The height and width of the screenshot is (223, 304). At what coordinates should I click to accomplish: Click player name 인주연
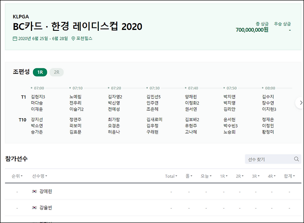pyautogui.click(x=152, y=103)
